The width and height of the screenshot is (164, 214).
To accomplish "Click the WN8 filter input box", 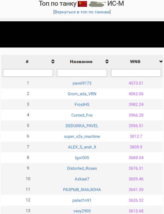I will point(136,73).
